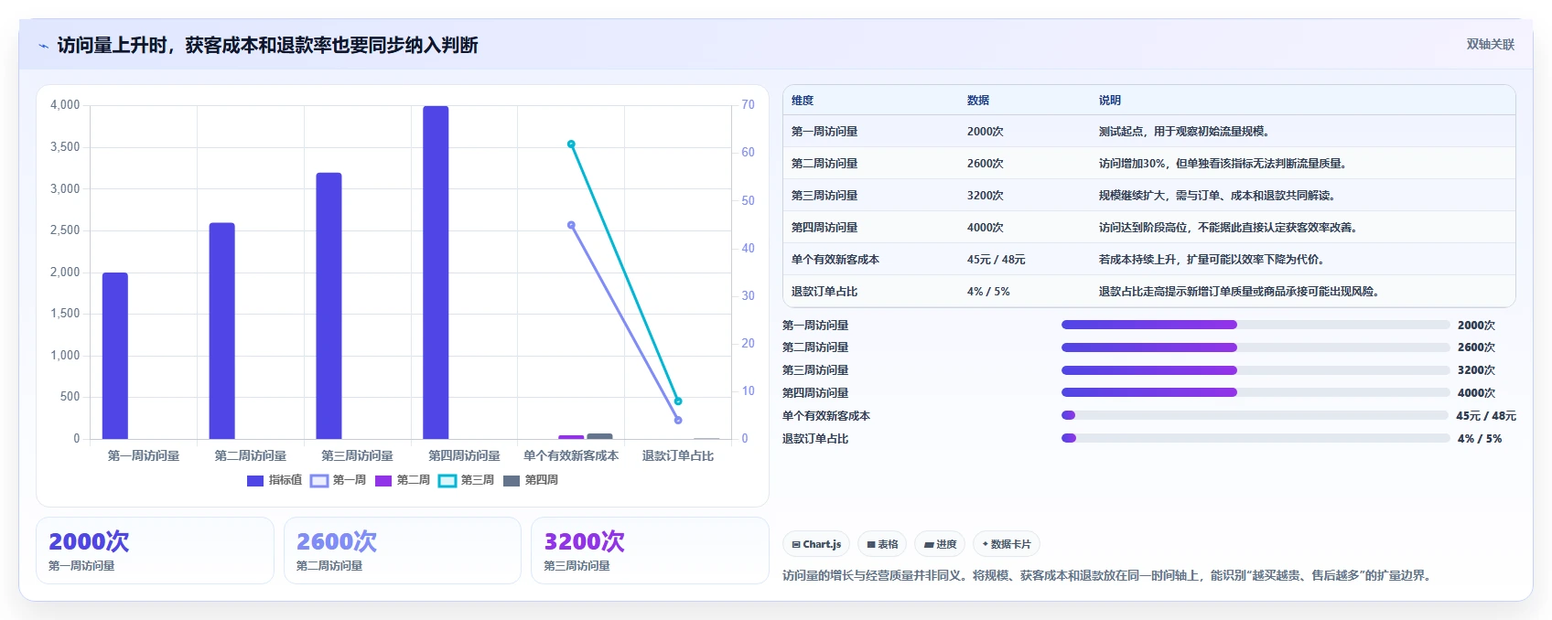The width and height of the screenshot is (1552, 620).
Task: Click the 单个有效新客成本 x-axis label
Action: 571,455
